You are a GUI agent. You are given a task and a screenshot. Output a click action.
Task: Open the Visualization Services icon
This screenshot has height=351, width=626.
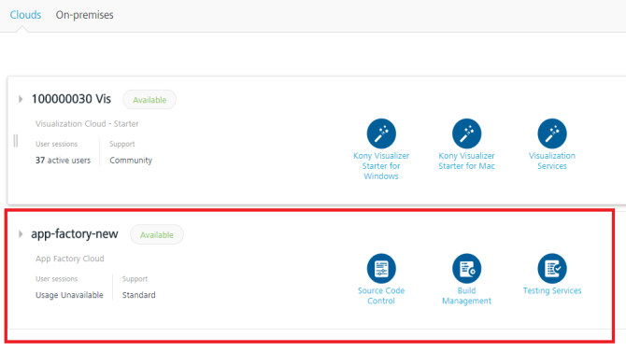[552, 133]
